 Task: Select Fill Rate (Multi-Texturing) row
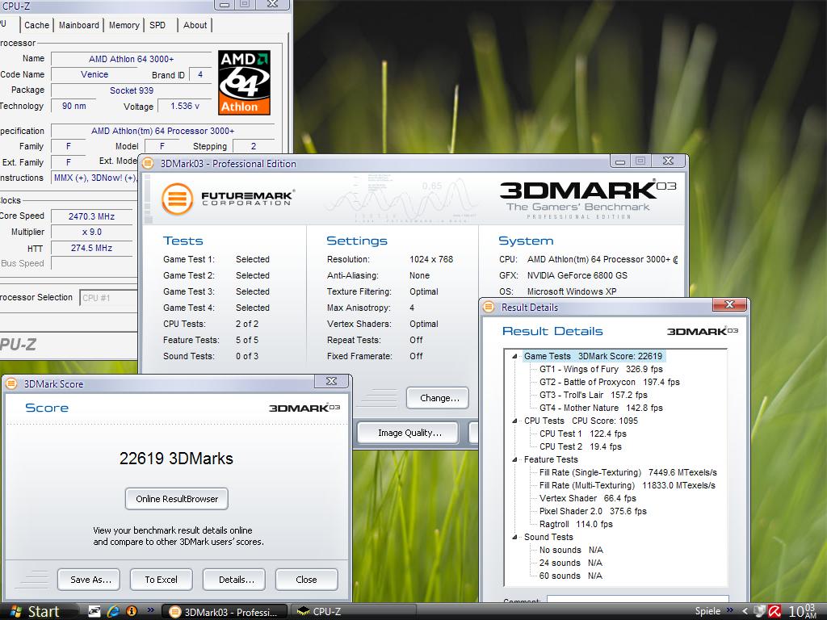[x=627, y=485]
